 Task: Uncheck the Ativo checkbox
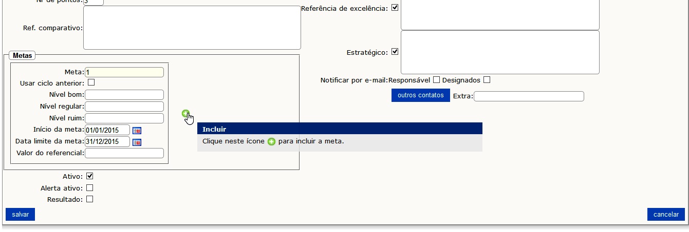pos(89,176)
